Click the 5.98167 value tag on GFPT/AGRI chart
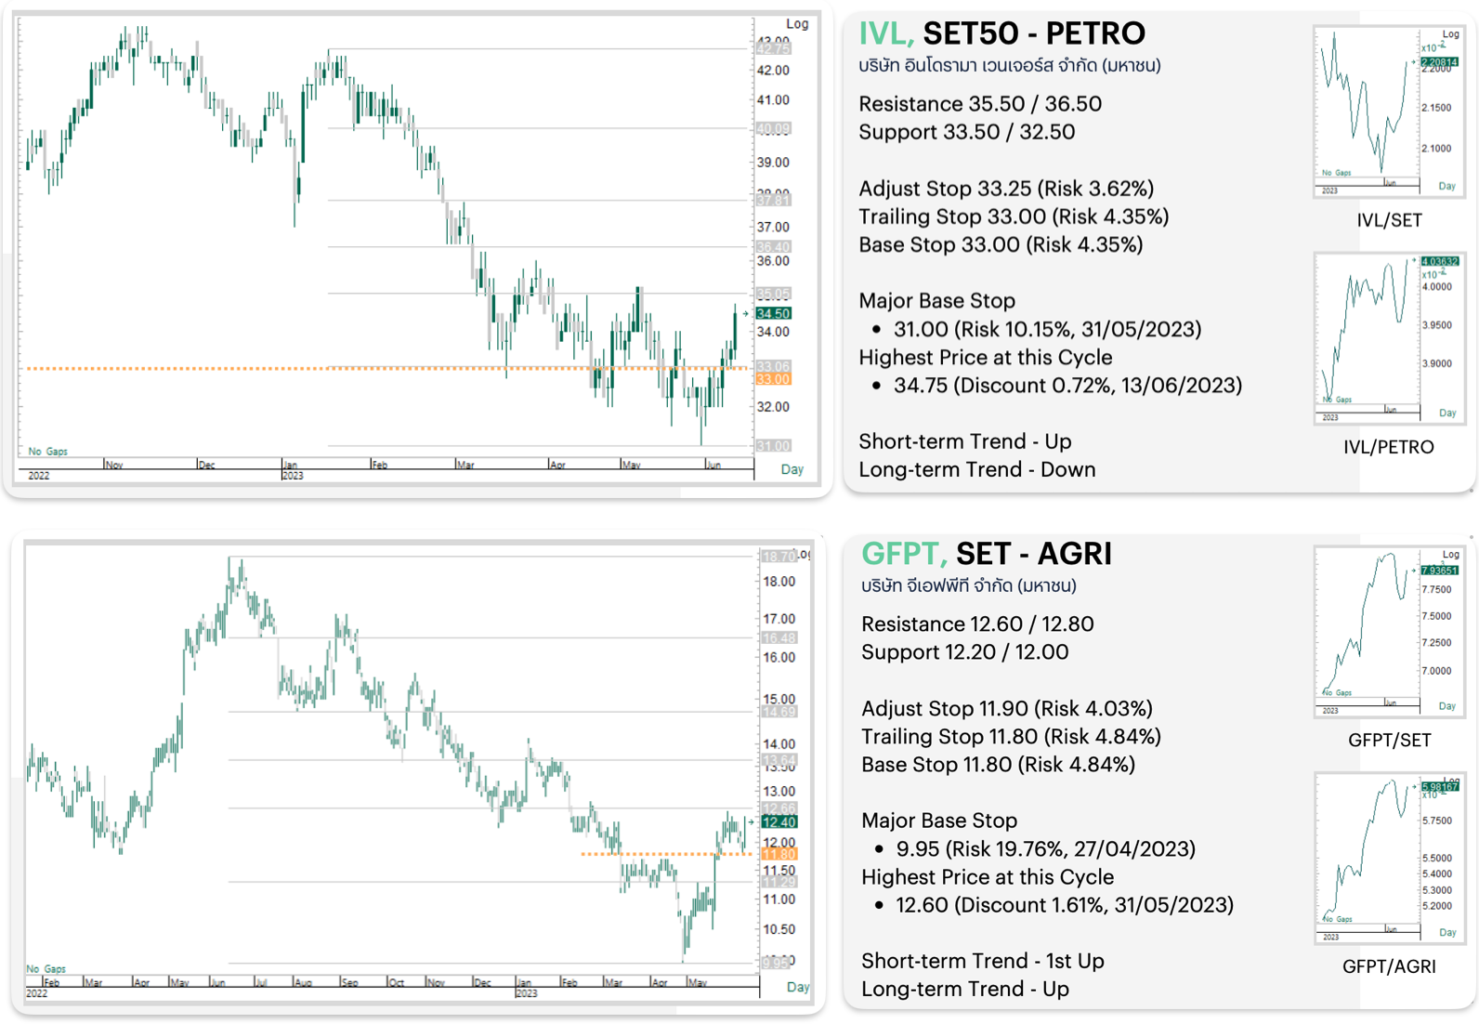The image size is (1479, 1024). click(x=1440, y=787)
